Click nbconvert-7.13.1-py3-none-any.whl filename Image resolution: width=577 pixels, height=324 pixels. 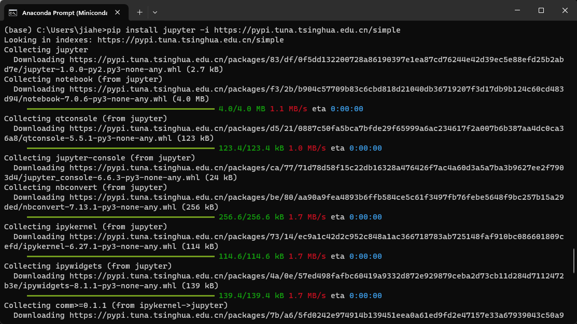tap(100, 207)
